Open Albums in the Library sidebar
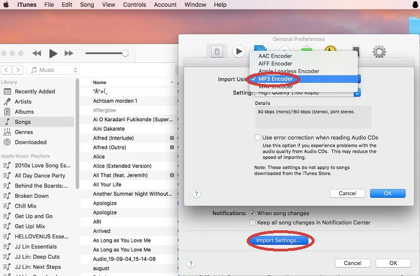 point(24,112)
